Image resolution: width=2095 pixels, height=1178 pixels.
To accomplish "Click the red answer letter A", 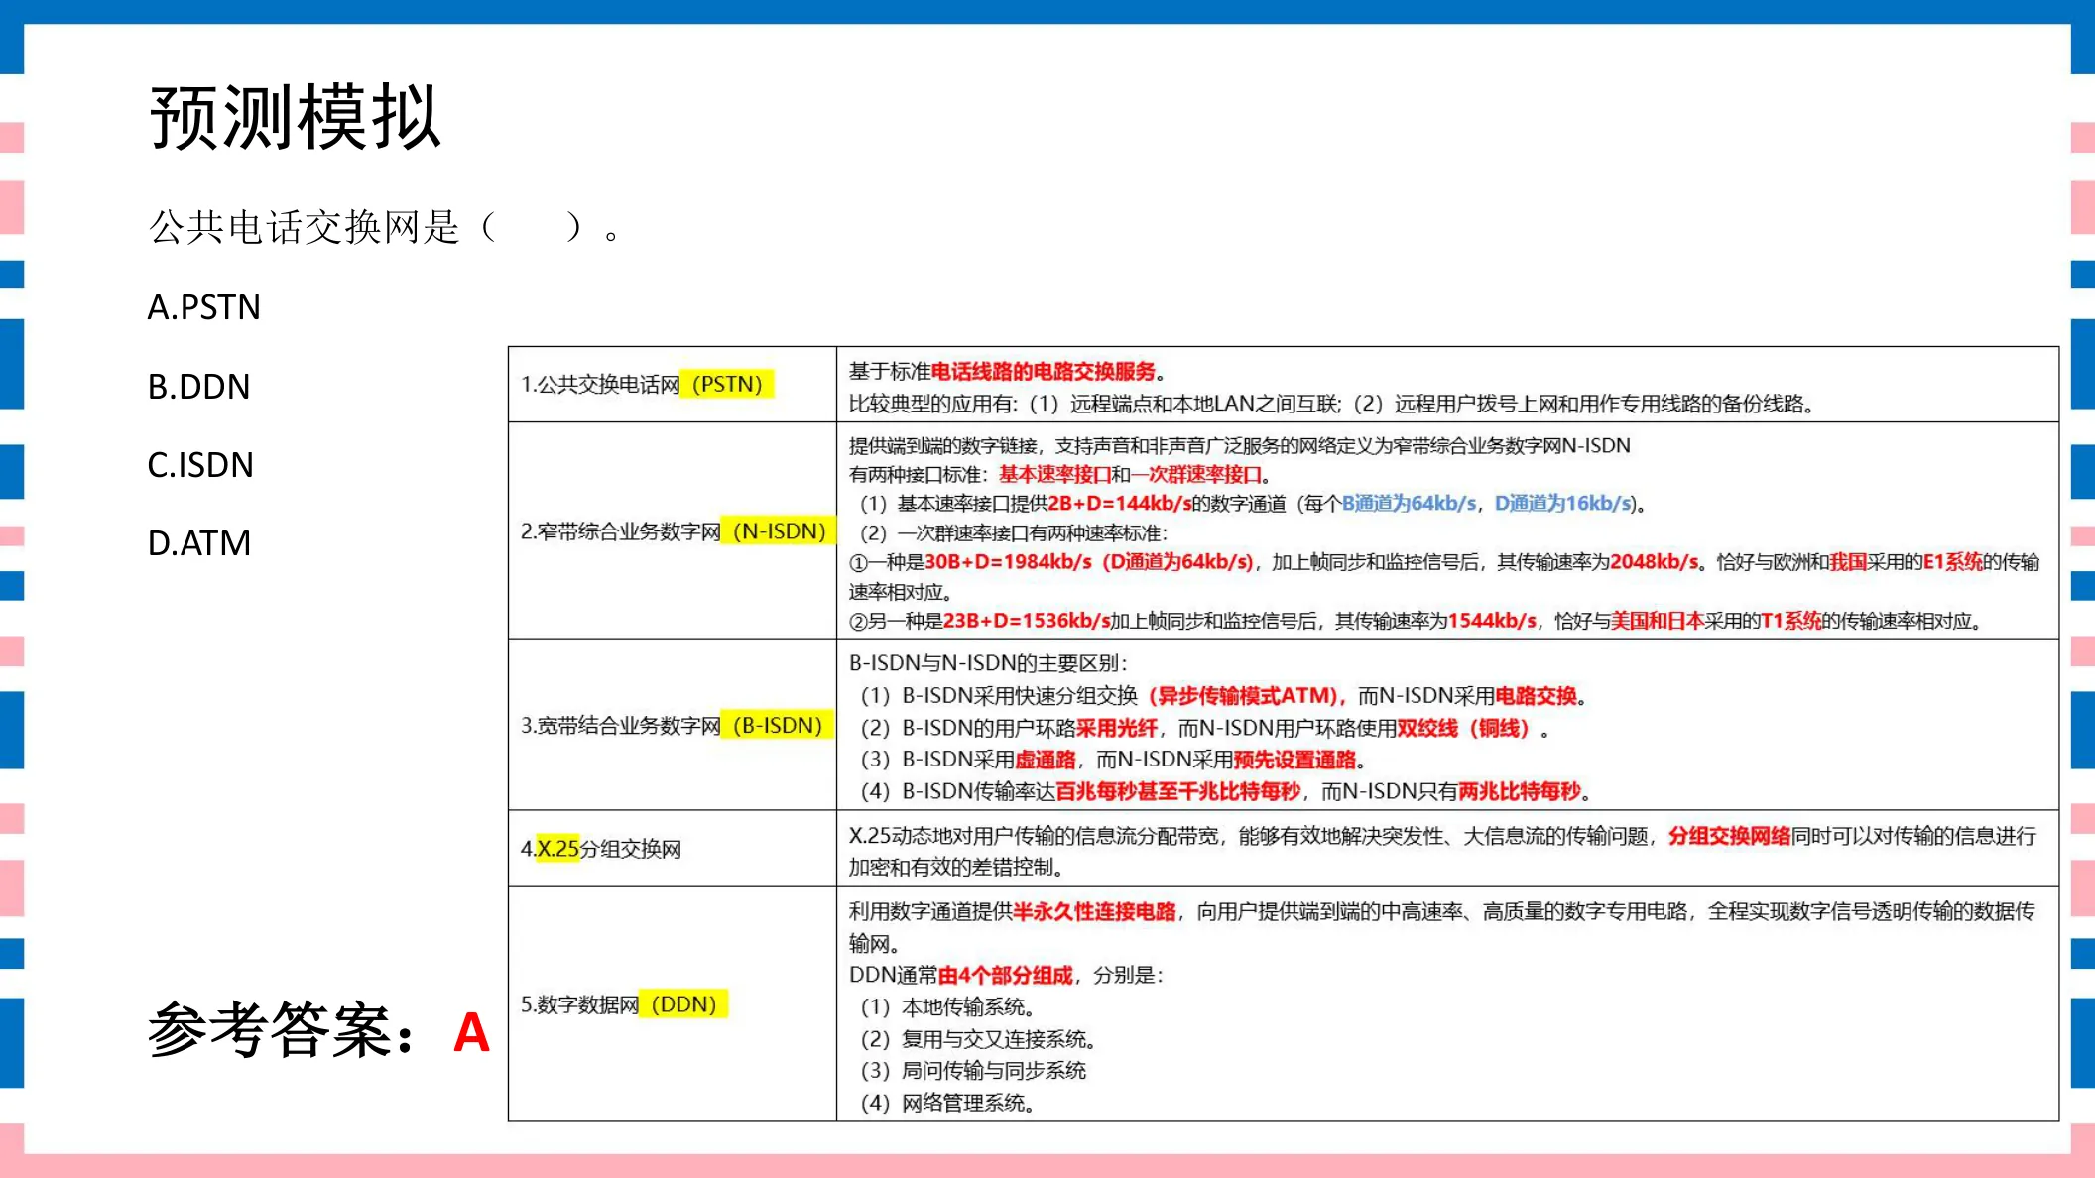I will click(471, 1033).
